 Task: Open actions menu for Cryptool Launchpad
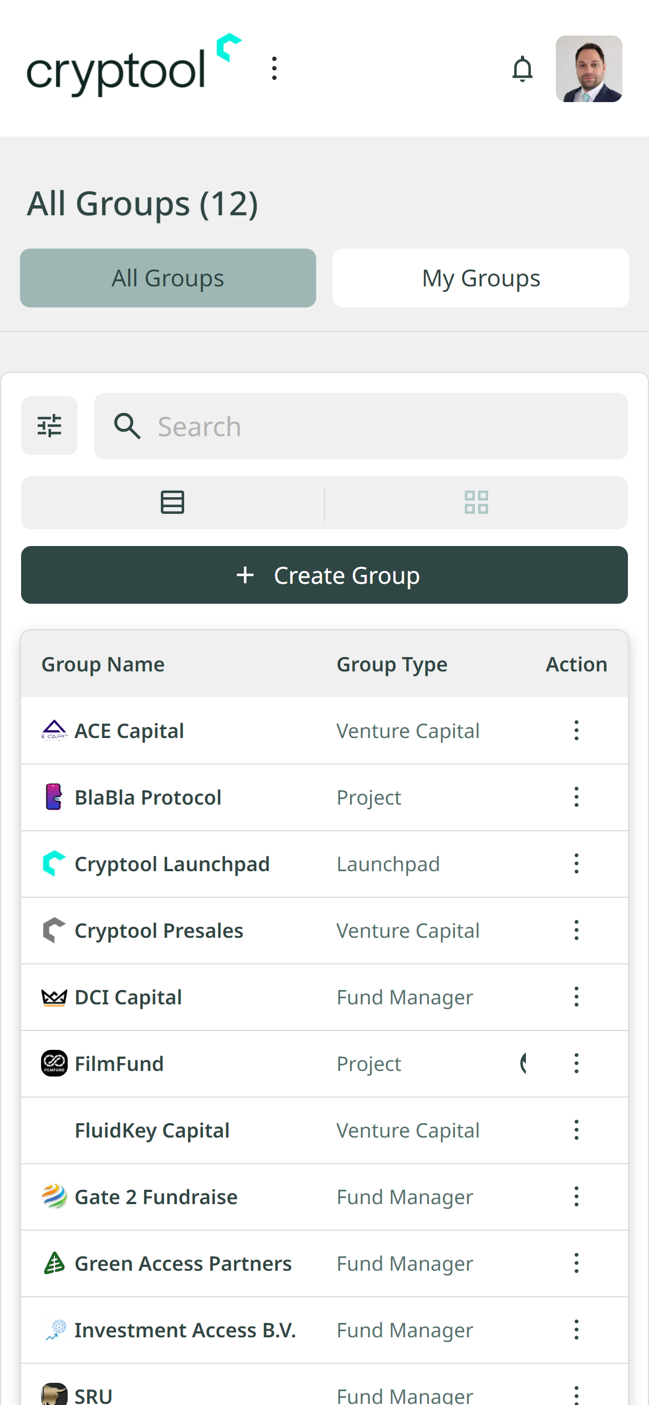[x=576, y=863]
